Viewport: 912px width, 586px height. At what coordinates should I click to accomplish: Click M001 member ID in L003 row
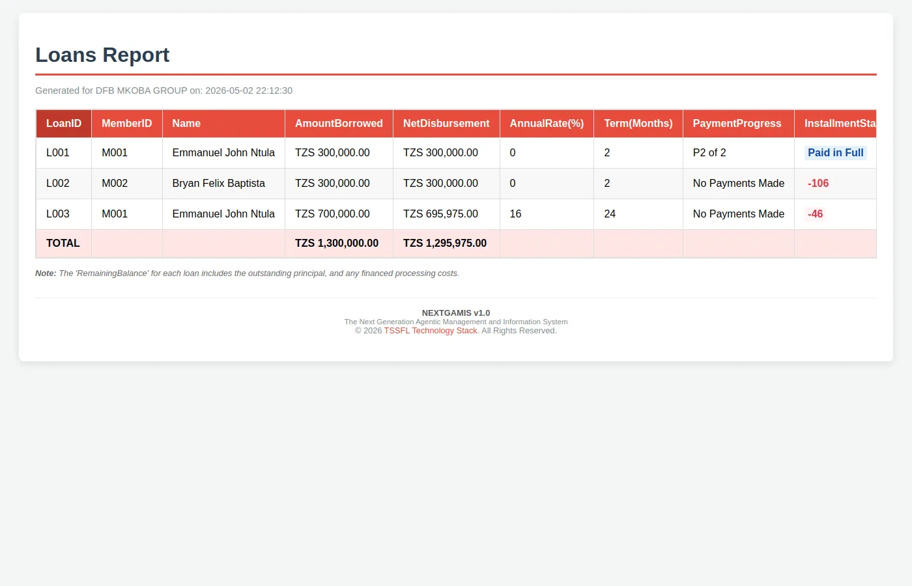127,214
